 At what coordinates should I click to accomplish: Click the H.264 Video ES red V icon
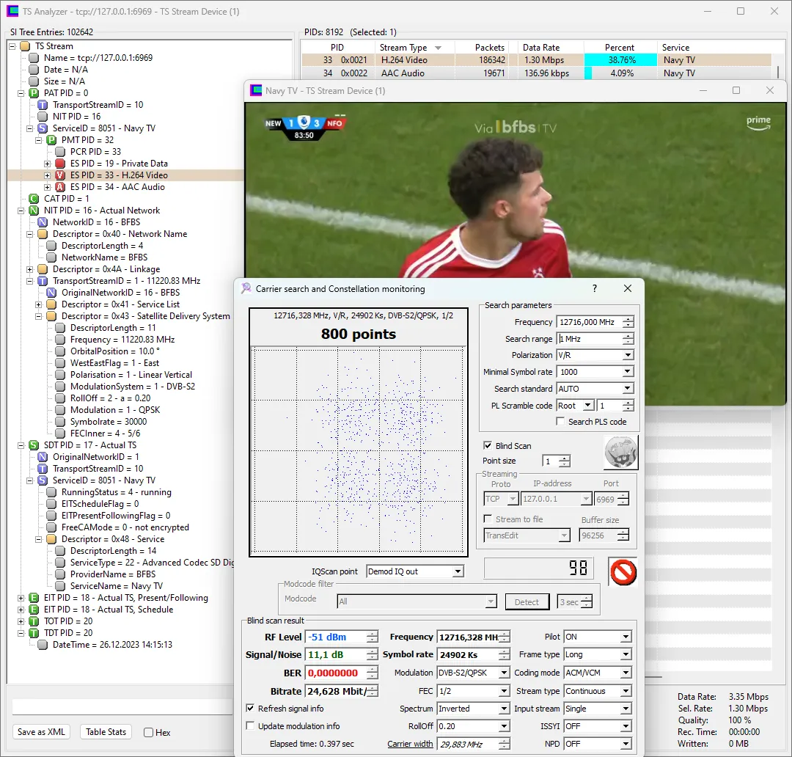[60, 175]
